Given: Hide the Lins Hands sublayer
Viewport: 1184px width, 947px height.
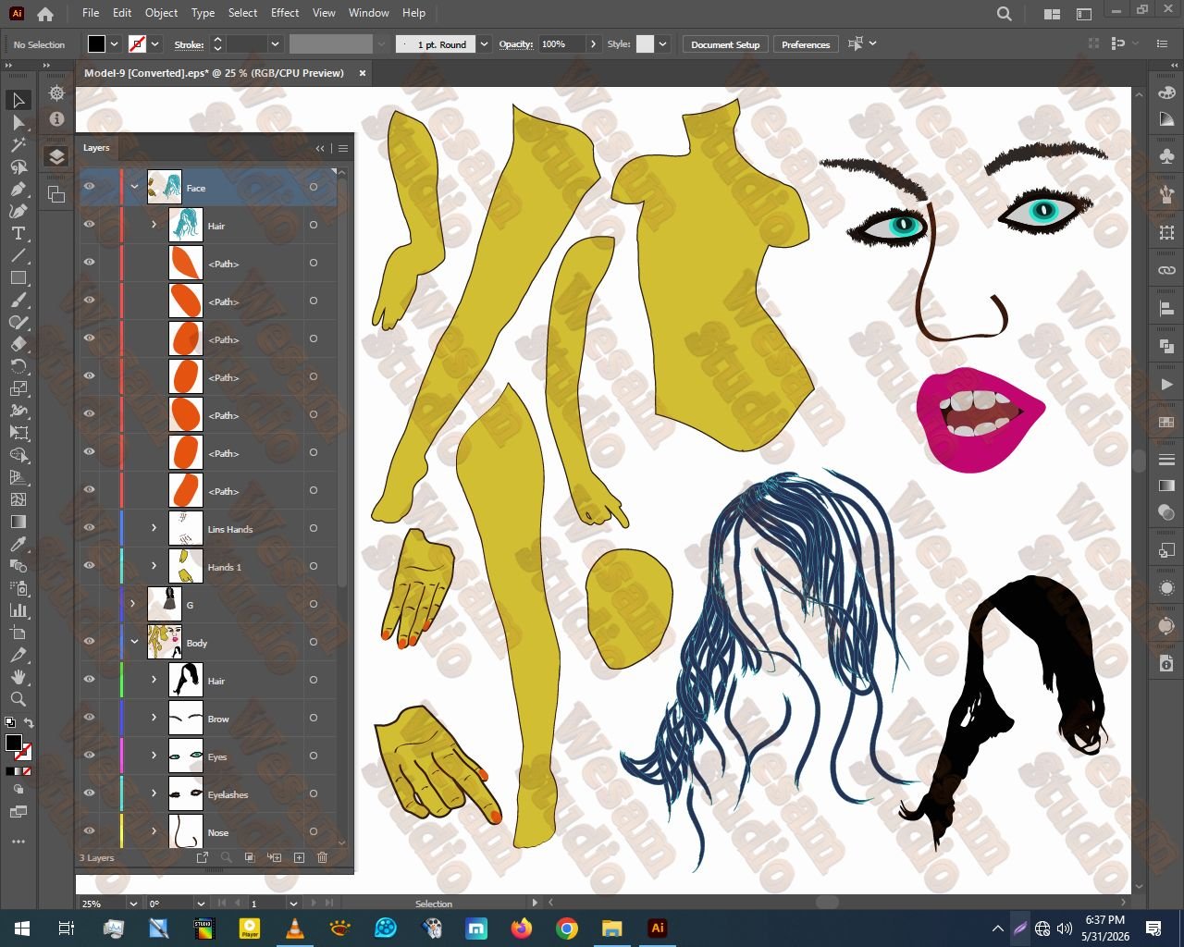Looking at the screenshot, I should [x=90, y=528].
